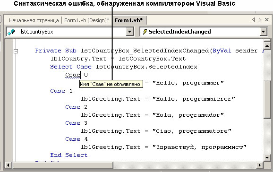Screen dimensions: 273x172
Task: Click the vertical split bar above scrollbar
Action: pyautogui.click(x=267, y=41)
